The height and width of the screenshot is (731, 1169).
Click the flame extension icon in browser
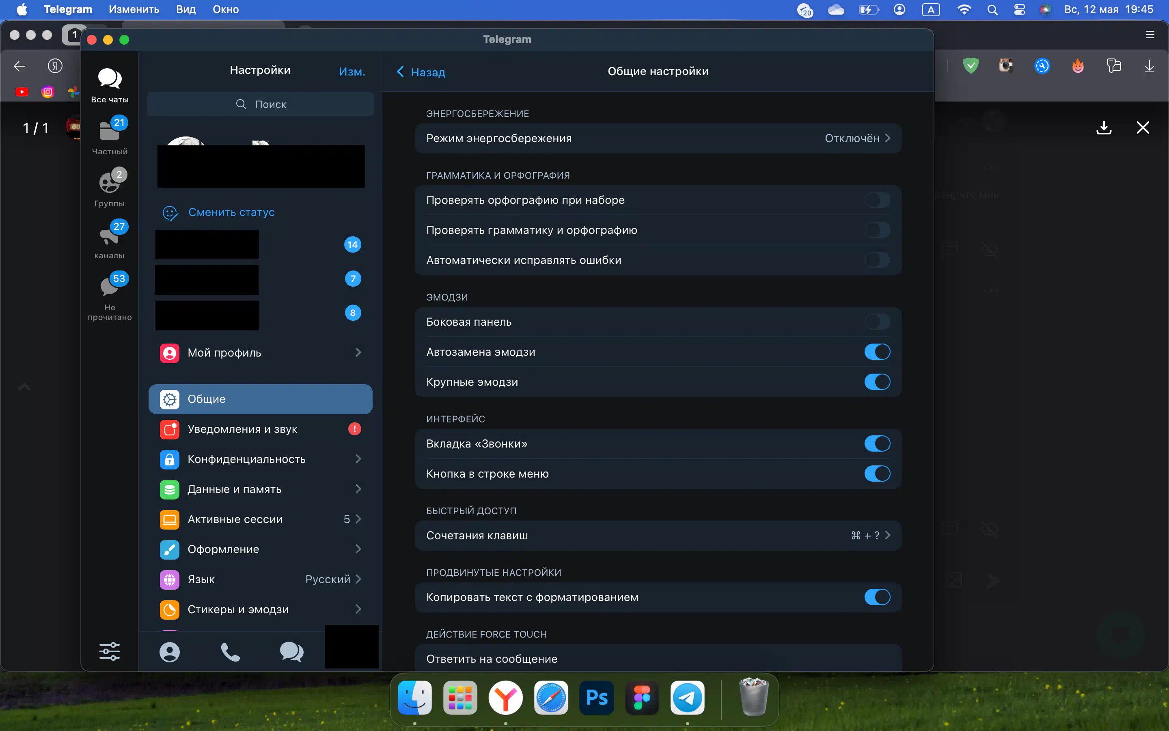coord(1078,66)
